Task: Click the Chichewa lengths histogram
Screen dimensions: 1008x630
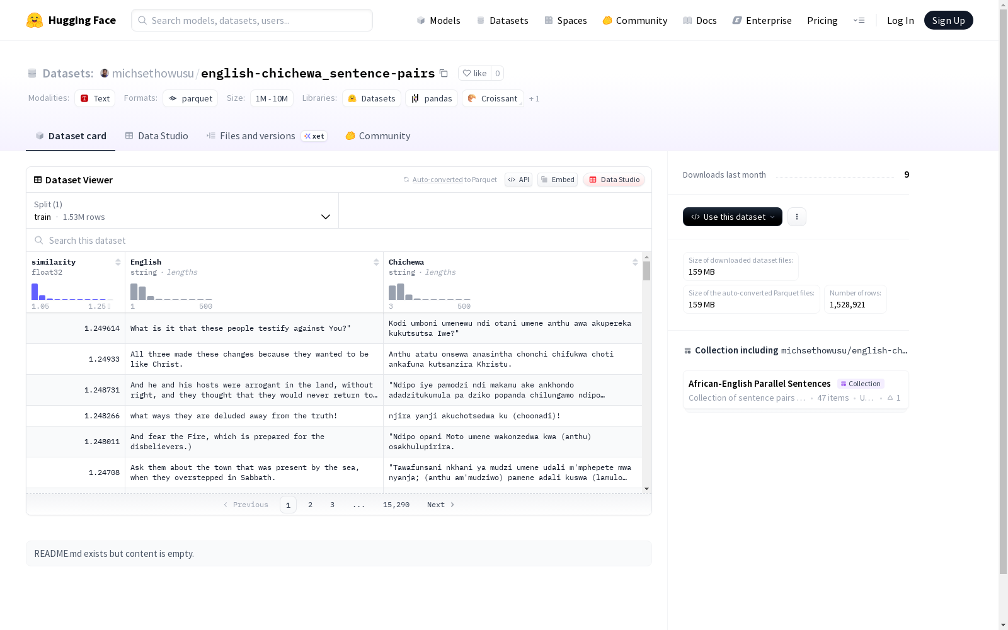Action: pos(430,292)
